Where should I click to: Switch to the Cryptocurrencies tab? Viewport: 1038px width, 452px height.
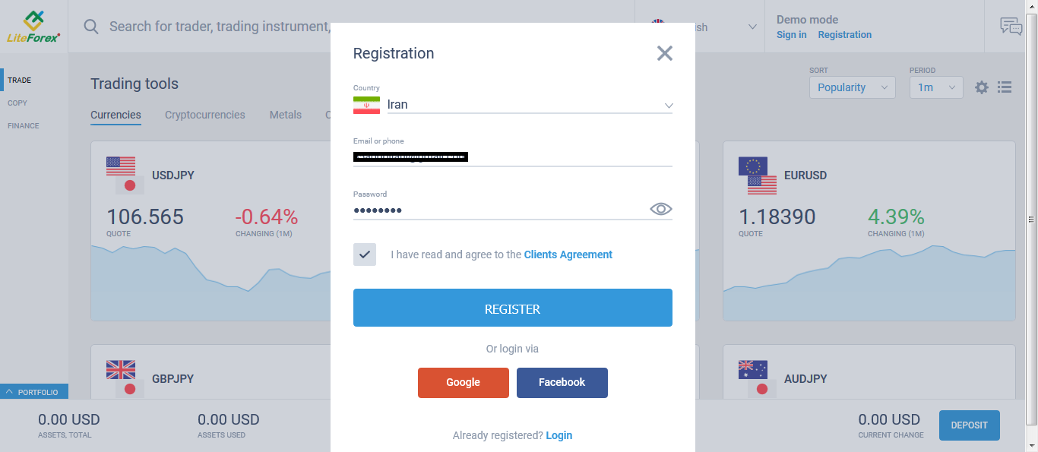204,115
